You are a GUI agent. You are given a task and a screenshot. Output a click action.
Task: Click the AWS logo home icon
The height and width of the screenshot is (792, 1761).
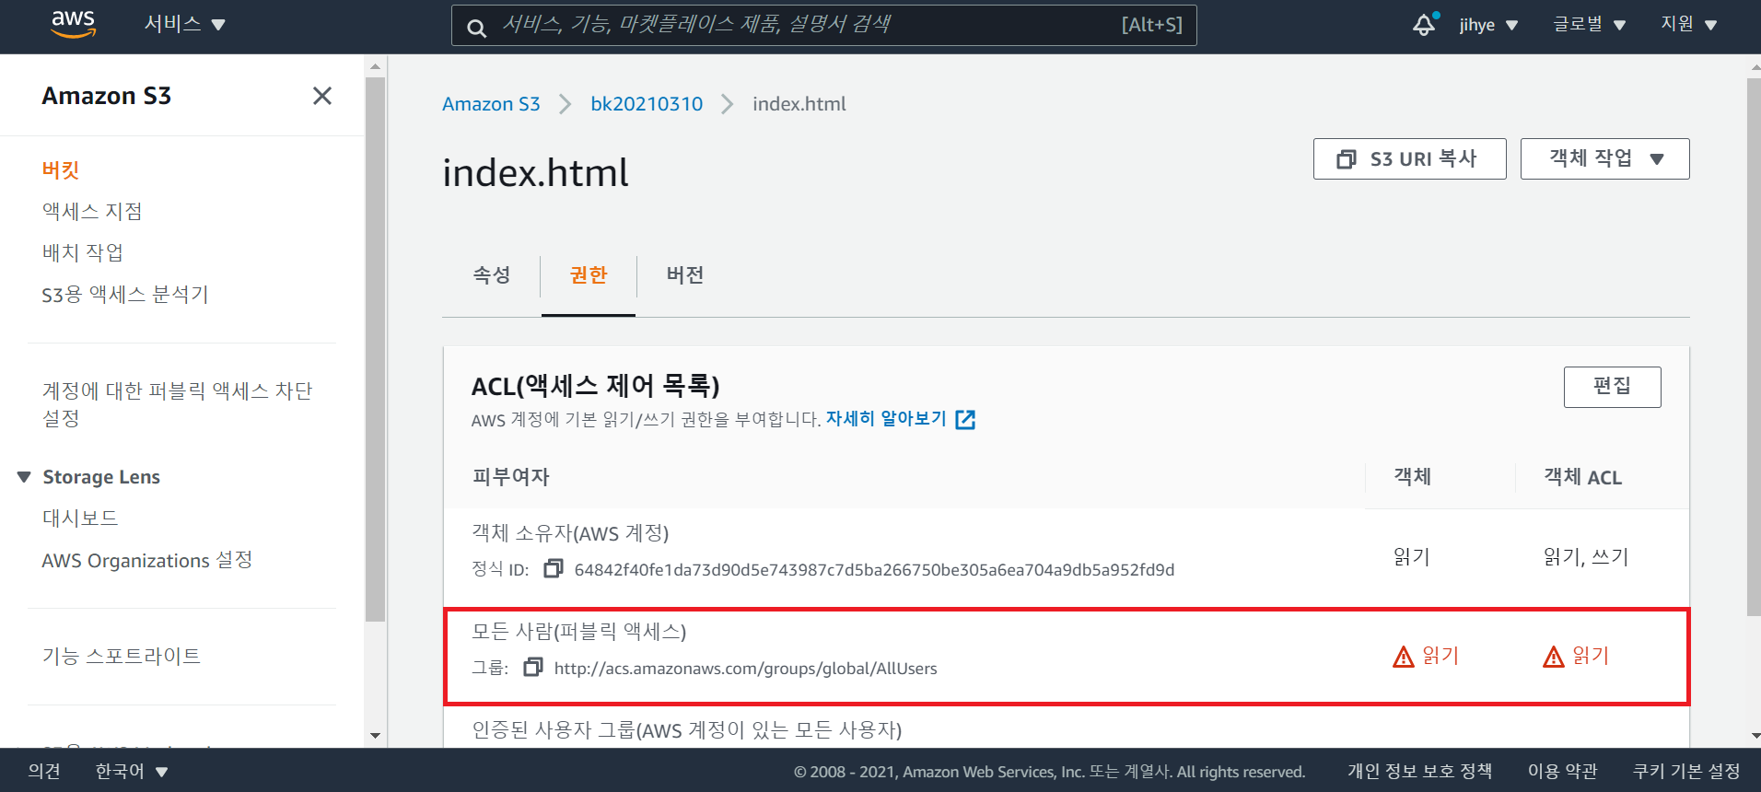(x=74, y=25)
